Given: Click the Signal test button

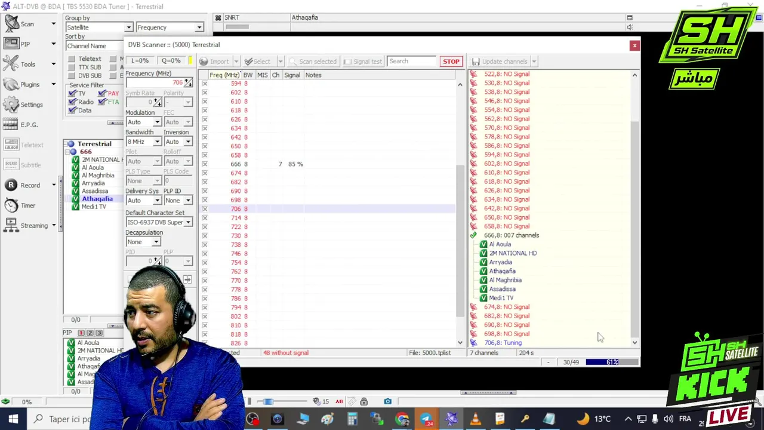Looking at the screenshot, I should [362, 62].
